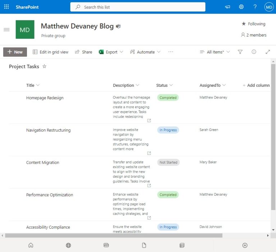This screenshot has height=252, width=276.
Task: Click the scroll down arrow
Action: tap(273, 230)
